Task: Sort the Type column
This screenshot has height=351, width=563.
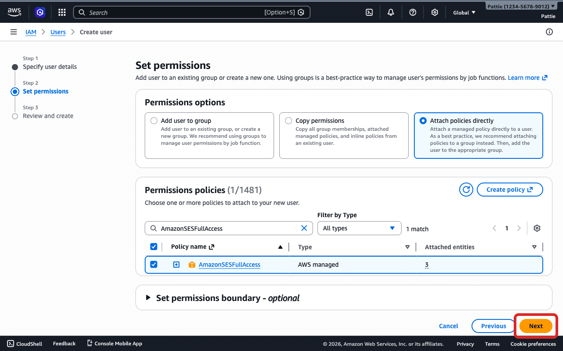Action: (x=407, y=247)
